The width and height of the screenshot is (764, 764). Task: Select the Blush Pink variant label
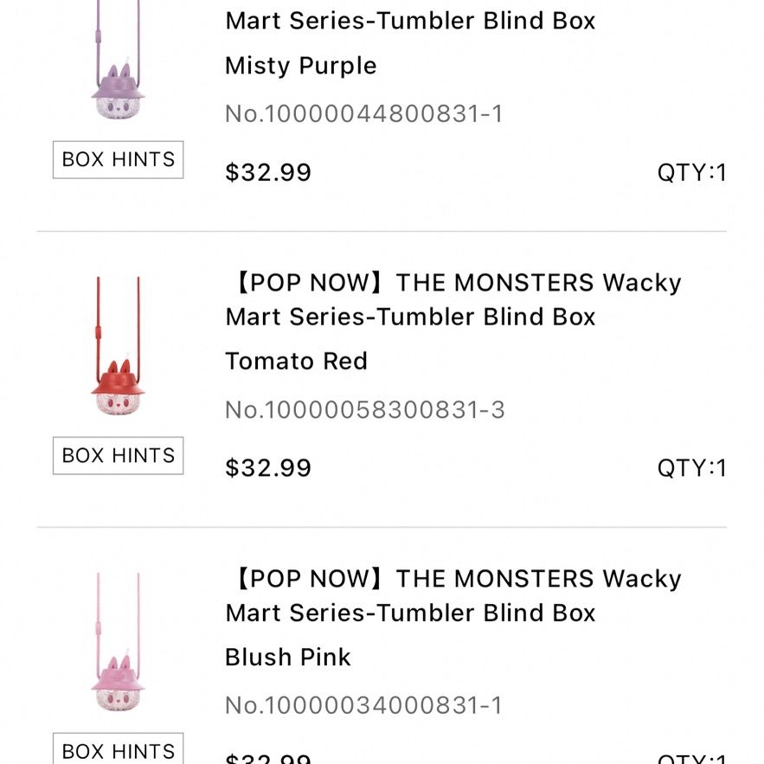(288, 658)
